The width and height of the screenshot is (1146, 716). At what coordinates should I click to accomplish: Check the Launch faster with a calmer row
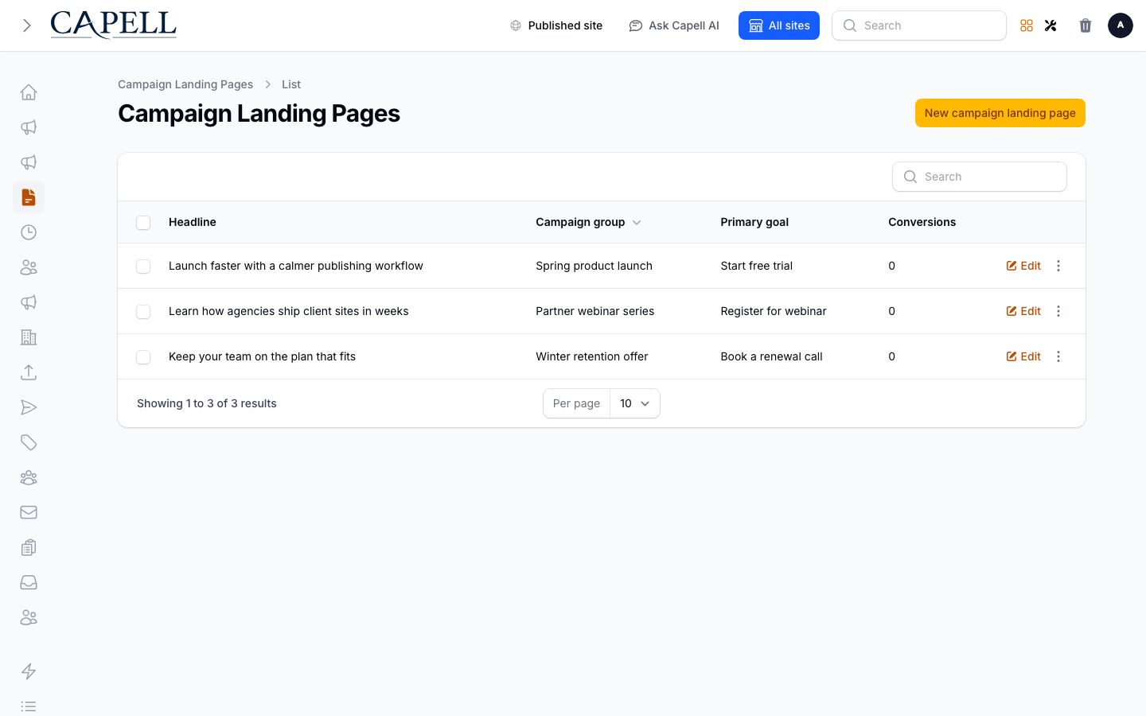pos(143,267)
